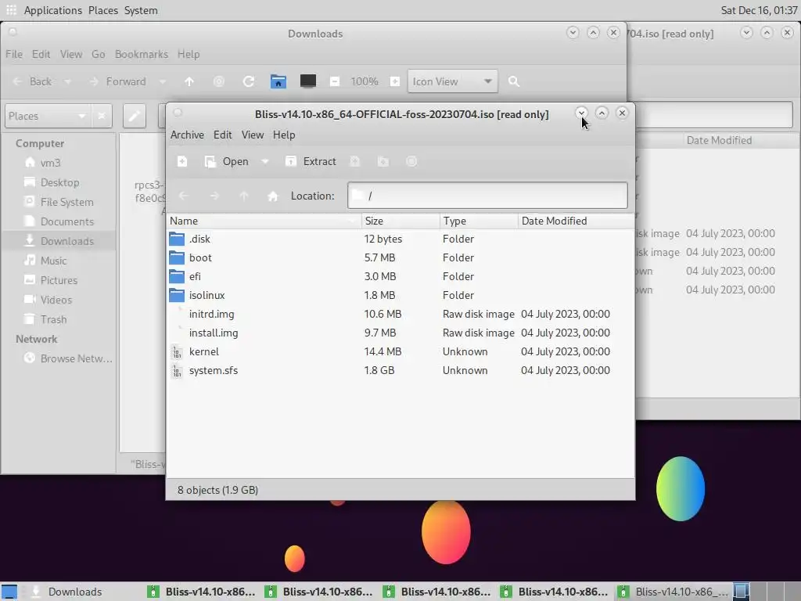This screenshot has width=801, height=601.
Task: Select the kernel file icon
Action: (x=177, y=351)
